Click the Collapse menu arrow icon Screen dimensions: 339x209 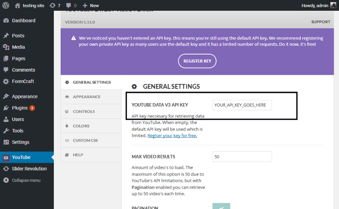click(6, 180)
